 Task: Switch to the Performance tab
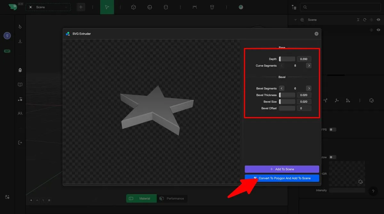point(172,199)
